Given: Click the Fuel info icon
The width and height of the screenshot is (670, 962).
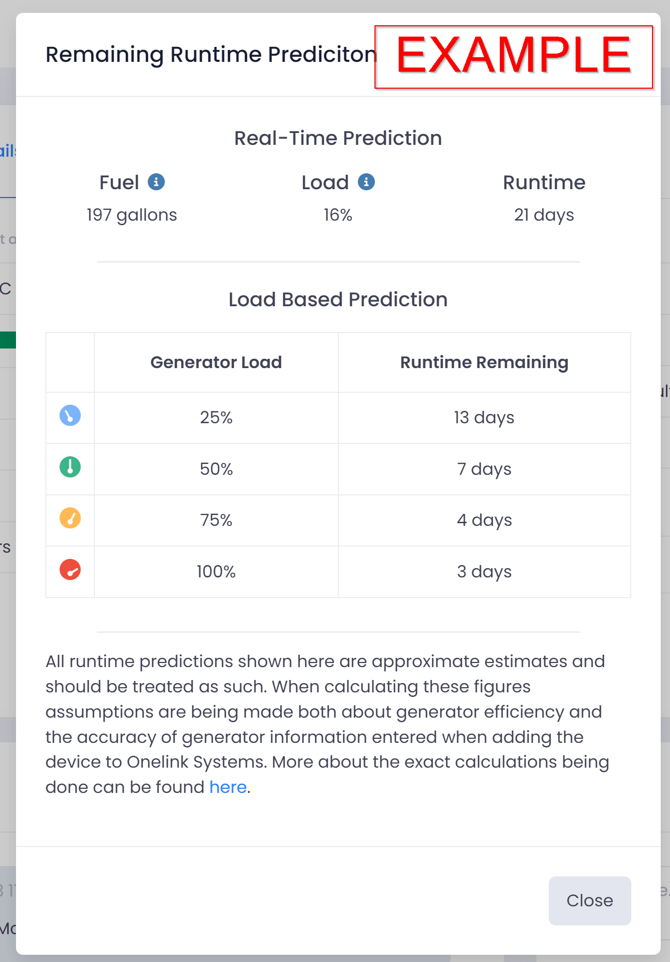Looking at the screenshot, I should coord(156,182).
